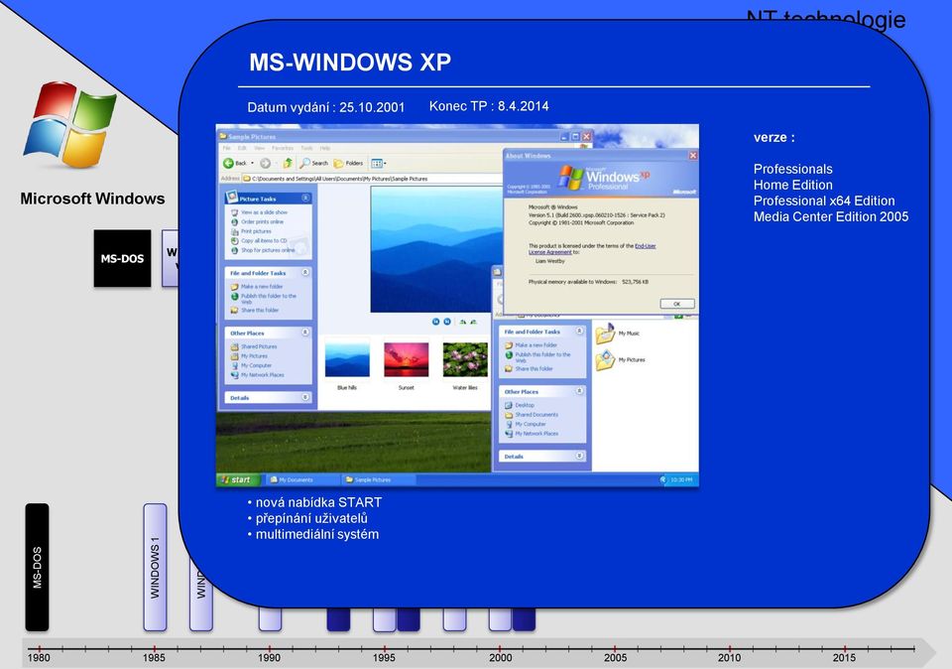Image resolution: width=952 pixels, height=669 pixels.
Task: Click the Up folder icon in toolbar
Action: pyautogui.click(x=288, y=162)
